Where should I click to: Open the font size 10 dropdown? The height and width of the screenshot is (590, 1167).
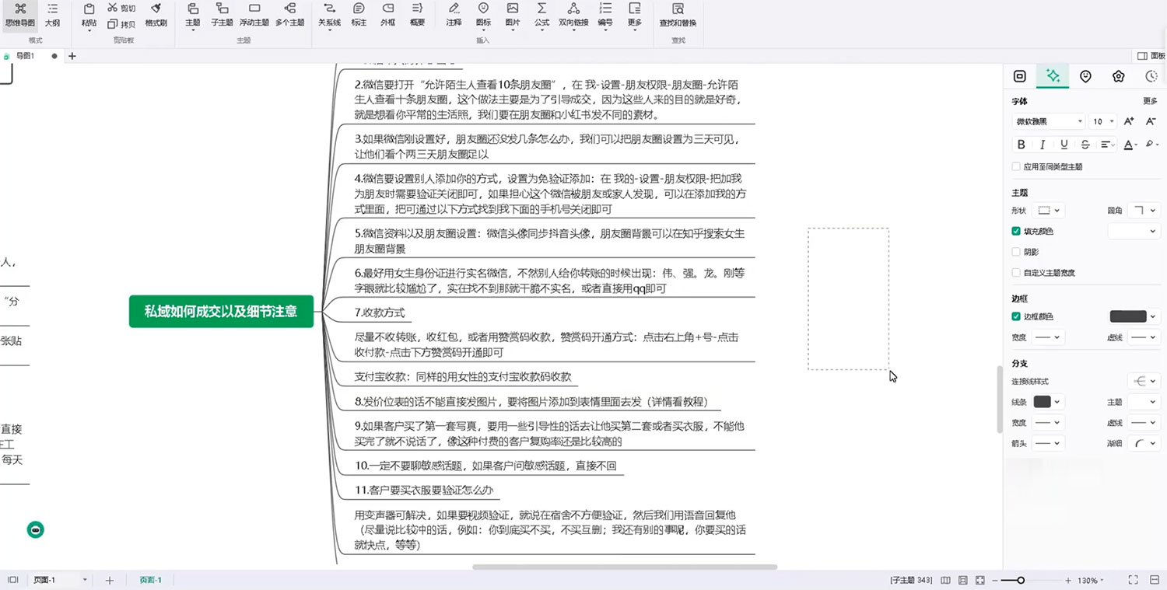point(1102,121)
